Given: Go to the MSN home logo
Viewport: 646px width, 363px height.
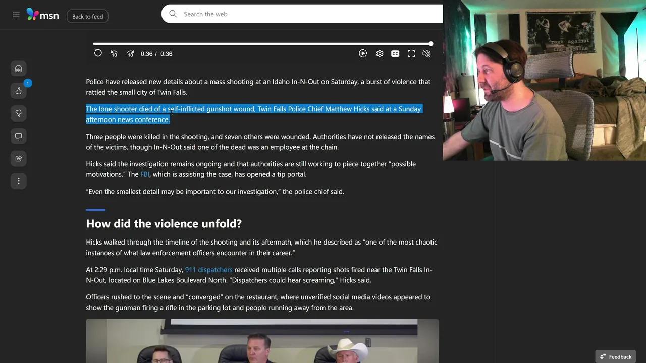Looking at the screenshot, I should 42,15.
